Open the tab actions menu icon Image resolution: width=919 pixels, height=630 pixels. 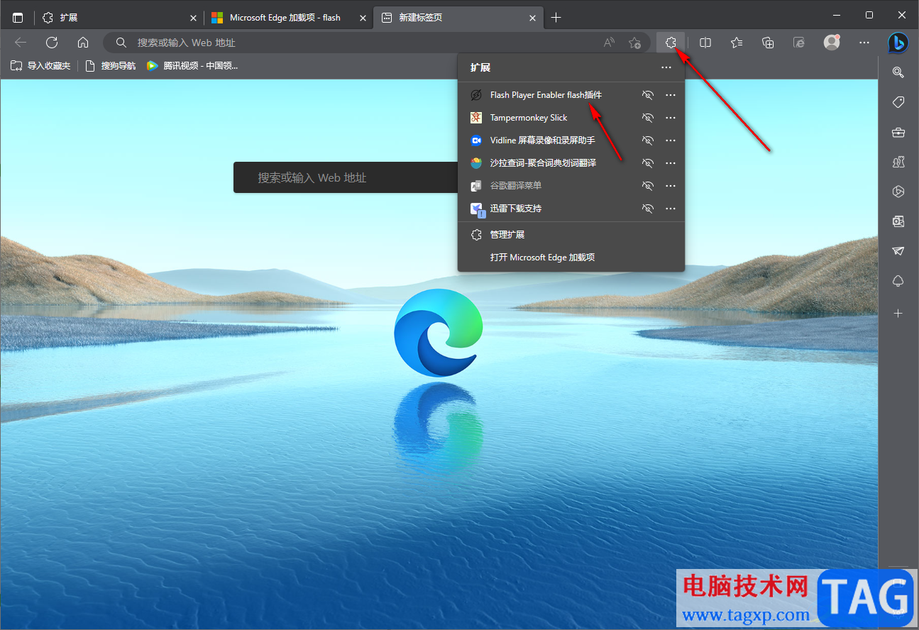[x=18, y=18]
